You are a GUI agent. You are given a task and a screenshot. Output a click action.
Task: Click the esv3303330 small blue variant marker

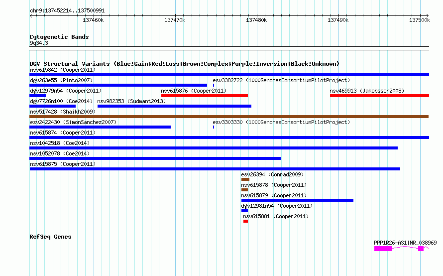[214, 127]
